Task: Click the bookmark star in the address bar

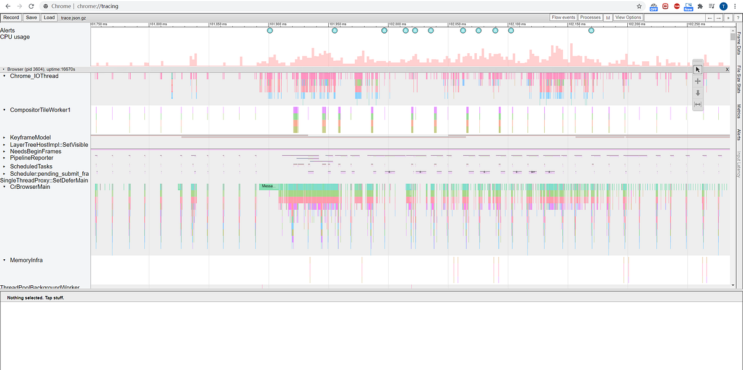Action: [638, 6]
